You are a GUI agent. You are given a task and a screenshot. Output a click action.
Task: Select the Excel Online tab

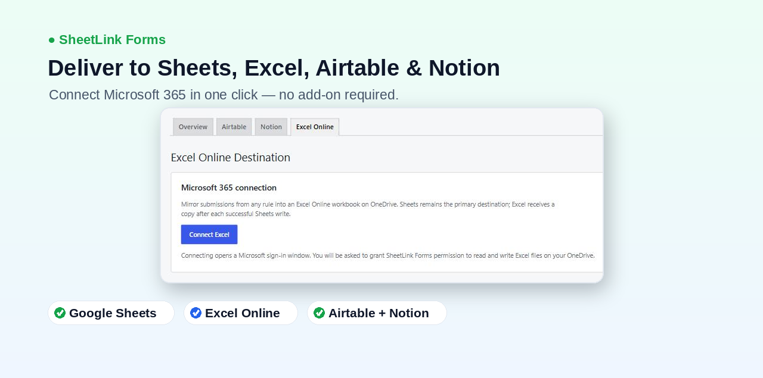(x=315, y=127)
